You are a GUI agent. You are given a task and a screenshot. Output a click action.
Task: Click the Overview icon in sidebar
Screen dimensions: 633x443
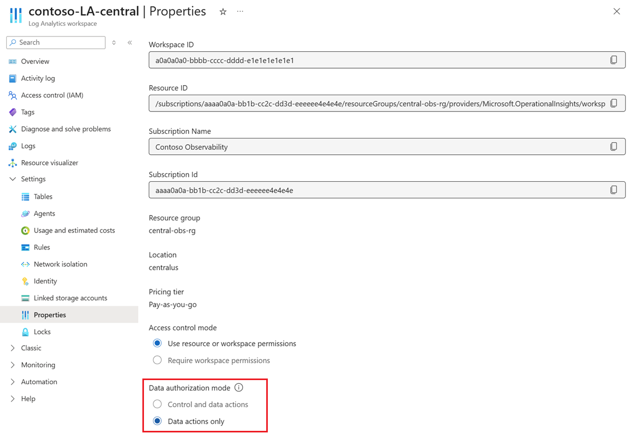coord(13,61)
